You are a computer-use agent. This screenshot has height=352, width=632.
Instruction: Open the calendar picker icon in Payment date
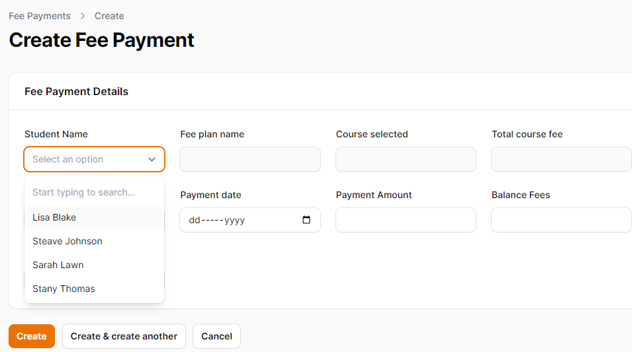306,220
